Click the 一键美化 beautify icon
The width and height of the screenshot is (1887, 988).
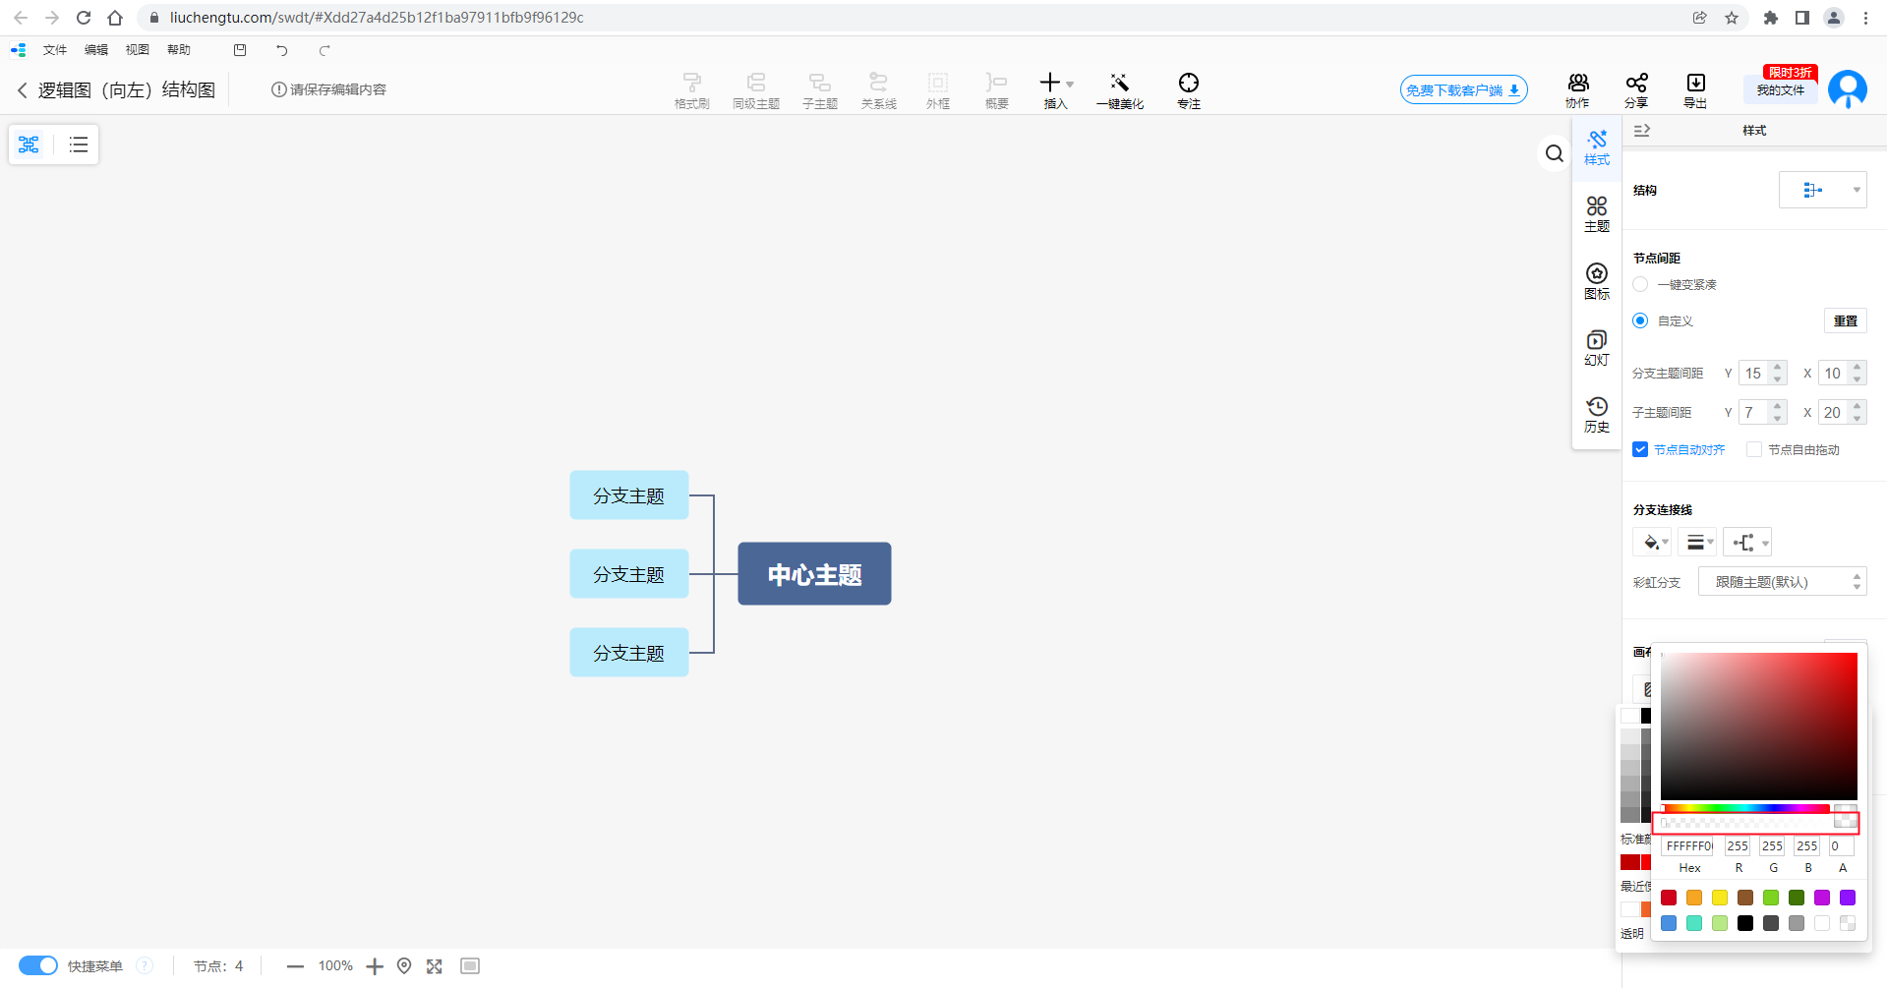tap(1119, 88)
